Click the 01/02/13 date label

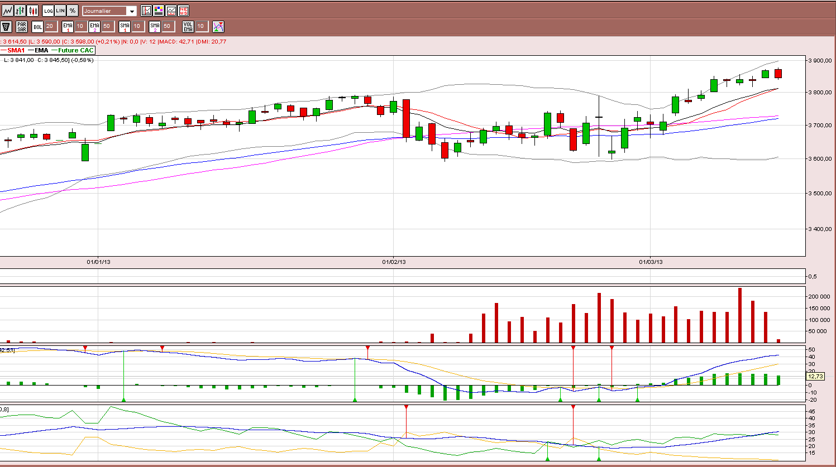[394, 262]
